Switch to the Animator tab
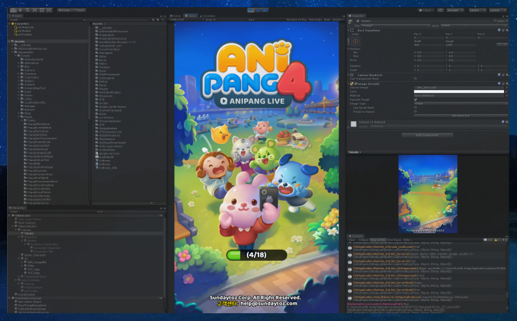The image size is (517, 321). tap(208, 16)
